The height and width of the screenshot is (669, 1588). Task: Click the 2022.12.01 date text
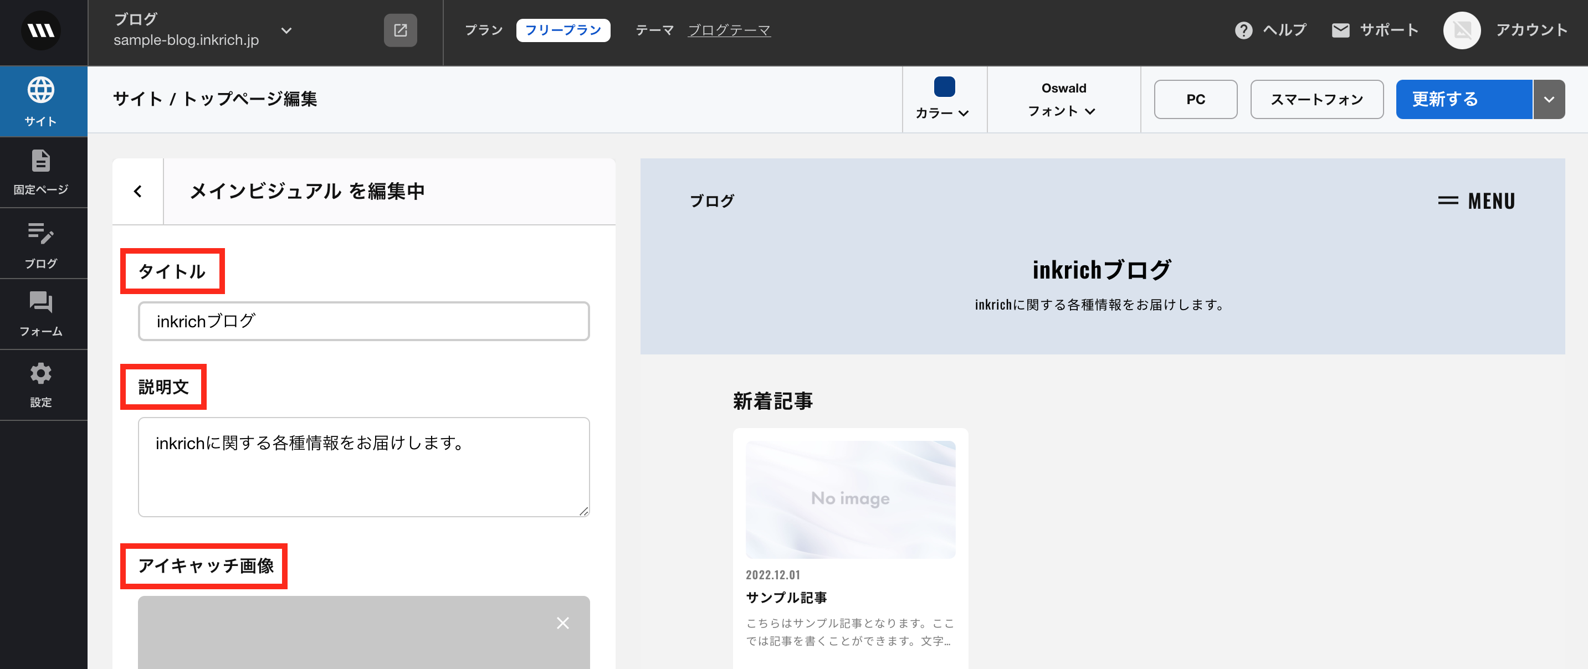[x=772, y=575]
